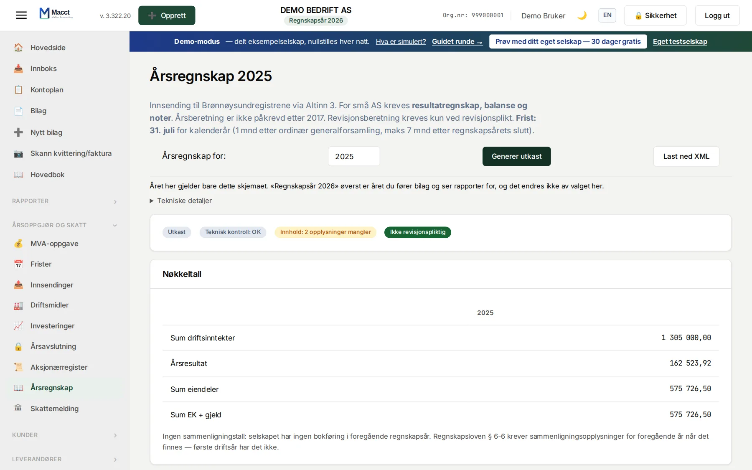752x470 pixels.
Task: Open Kontoplan clipboard icon
Action: tap(18, 90)
